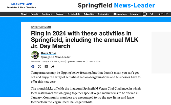Expand the more sections dropdown chevron
The width and height of the screenshot is (171, 105).
pos(144,14)
